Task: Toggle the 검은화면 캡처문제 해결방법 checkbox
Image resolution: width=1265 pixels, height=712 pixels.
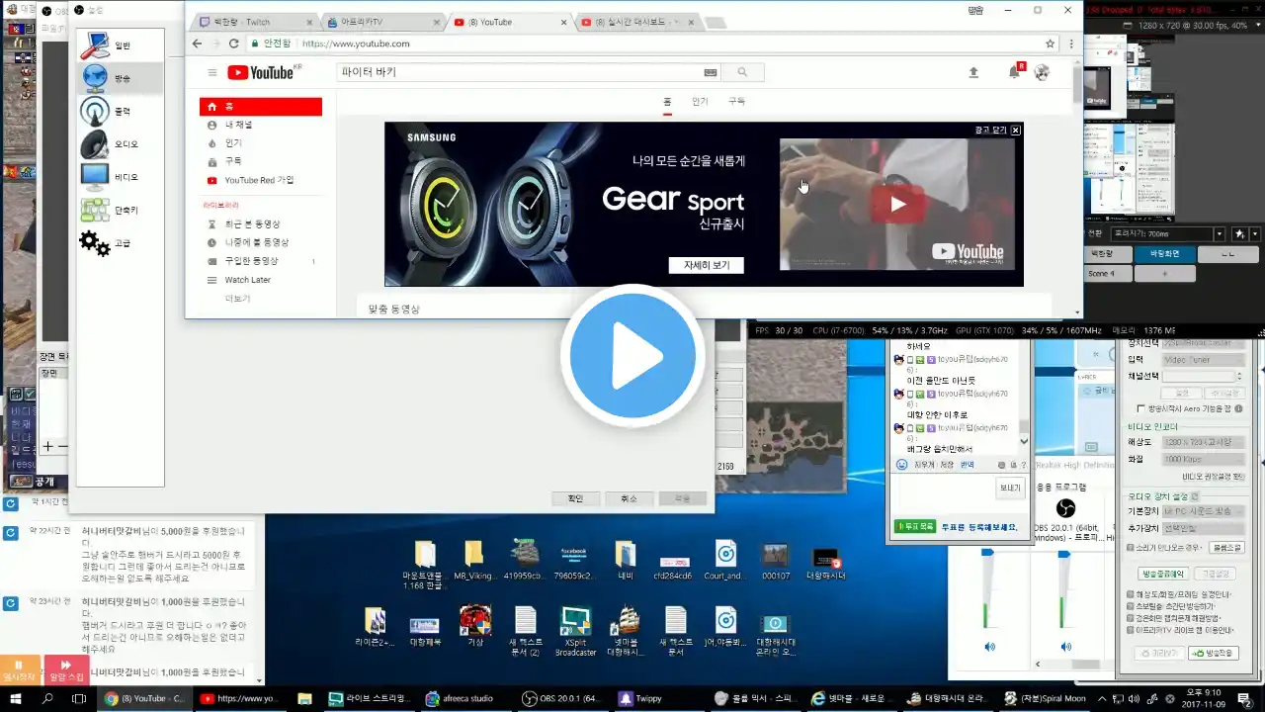Action: [1131, 618]
